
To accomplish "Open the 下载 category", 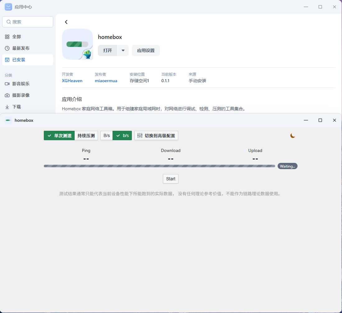I will pos(28,107).
